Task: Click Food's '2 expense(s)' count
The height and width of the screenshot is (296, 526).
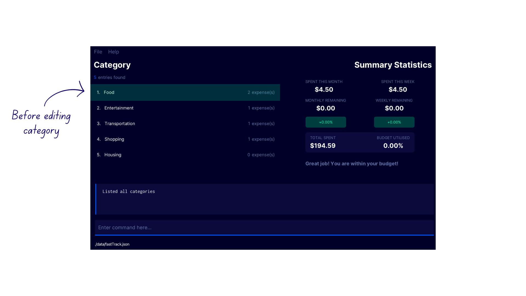Action: 261,92
